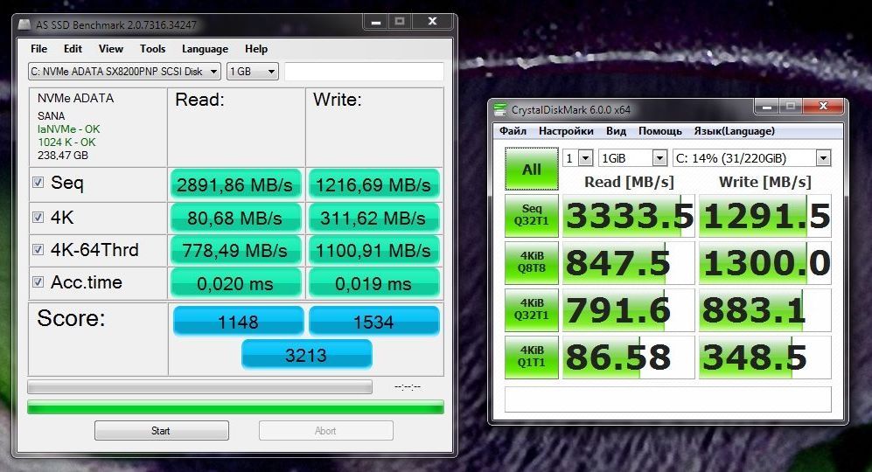
Task: Click the NVMe ADATA drive name text
Action: pos(75,98)
